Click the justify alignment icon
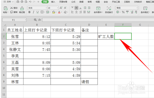154x98 pixels. (x=85, y=12)
